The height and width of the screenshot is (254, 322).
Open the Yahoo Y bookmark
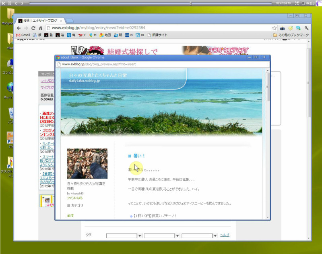[82, 35]
